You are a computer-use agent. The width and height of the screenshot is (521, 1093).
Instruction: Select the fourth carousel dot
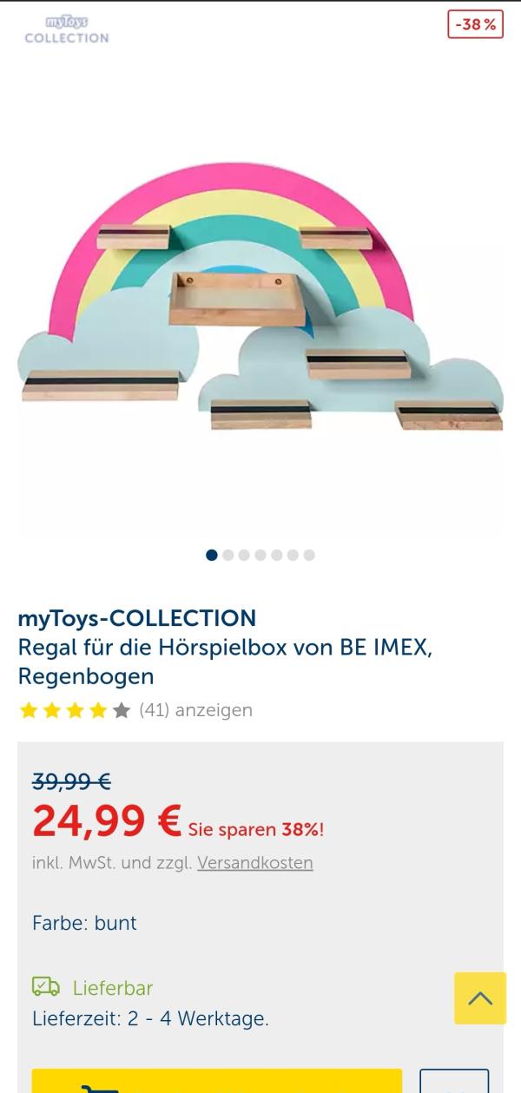pos(260,555)
